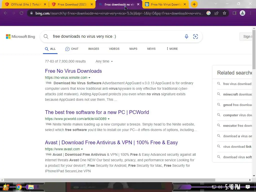
Task: Click the taskbar clock 5:48 PM
Action: pos(233,187)
